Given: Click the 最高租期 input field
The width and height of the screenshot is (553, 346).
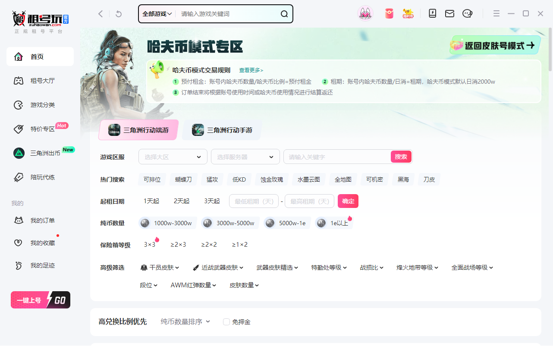Looking at the screenshot, I should click(309, 201).
